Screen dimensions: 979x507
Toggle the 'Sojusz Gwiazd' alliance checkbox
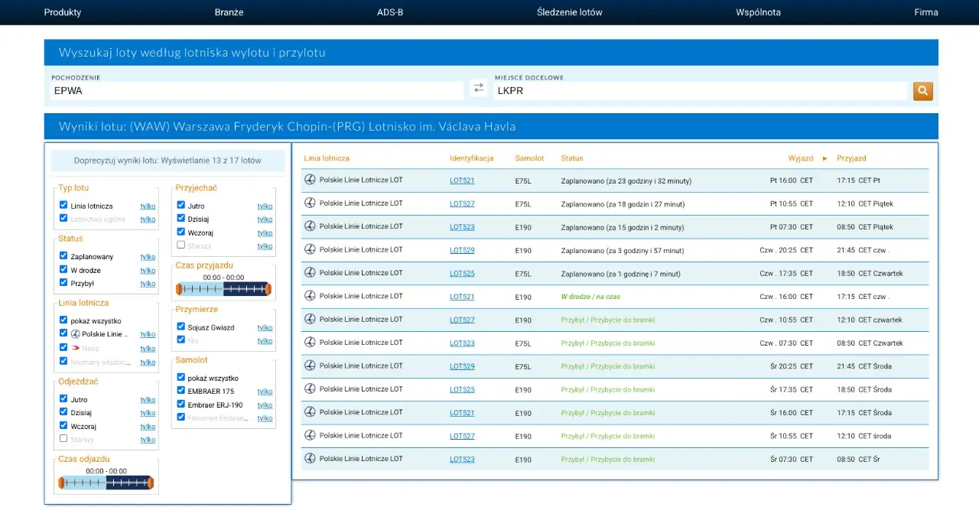coord(181,327)
